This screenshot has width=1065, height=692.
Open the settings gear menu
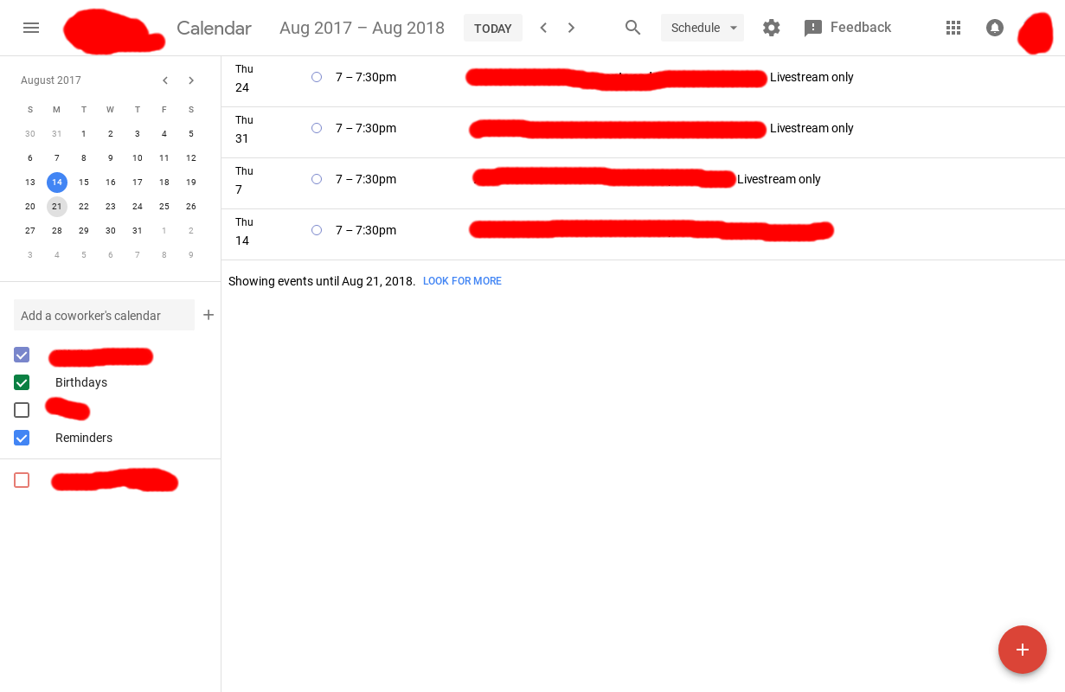[771, 28]
